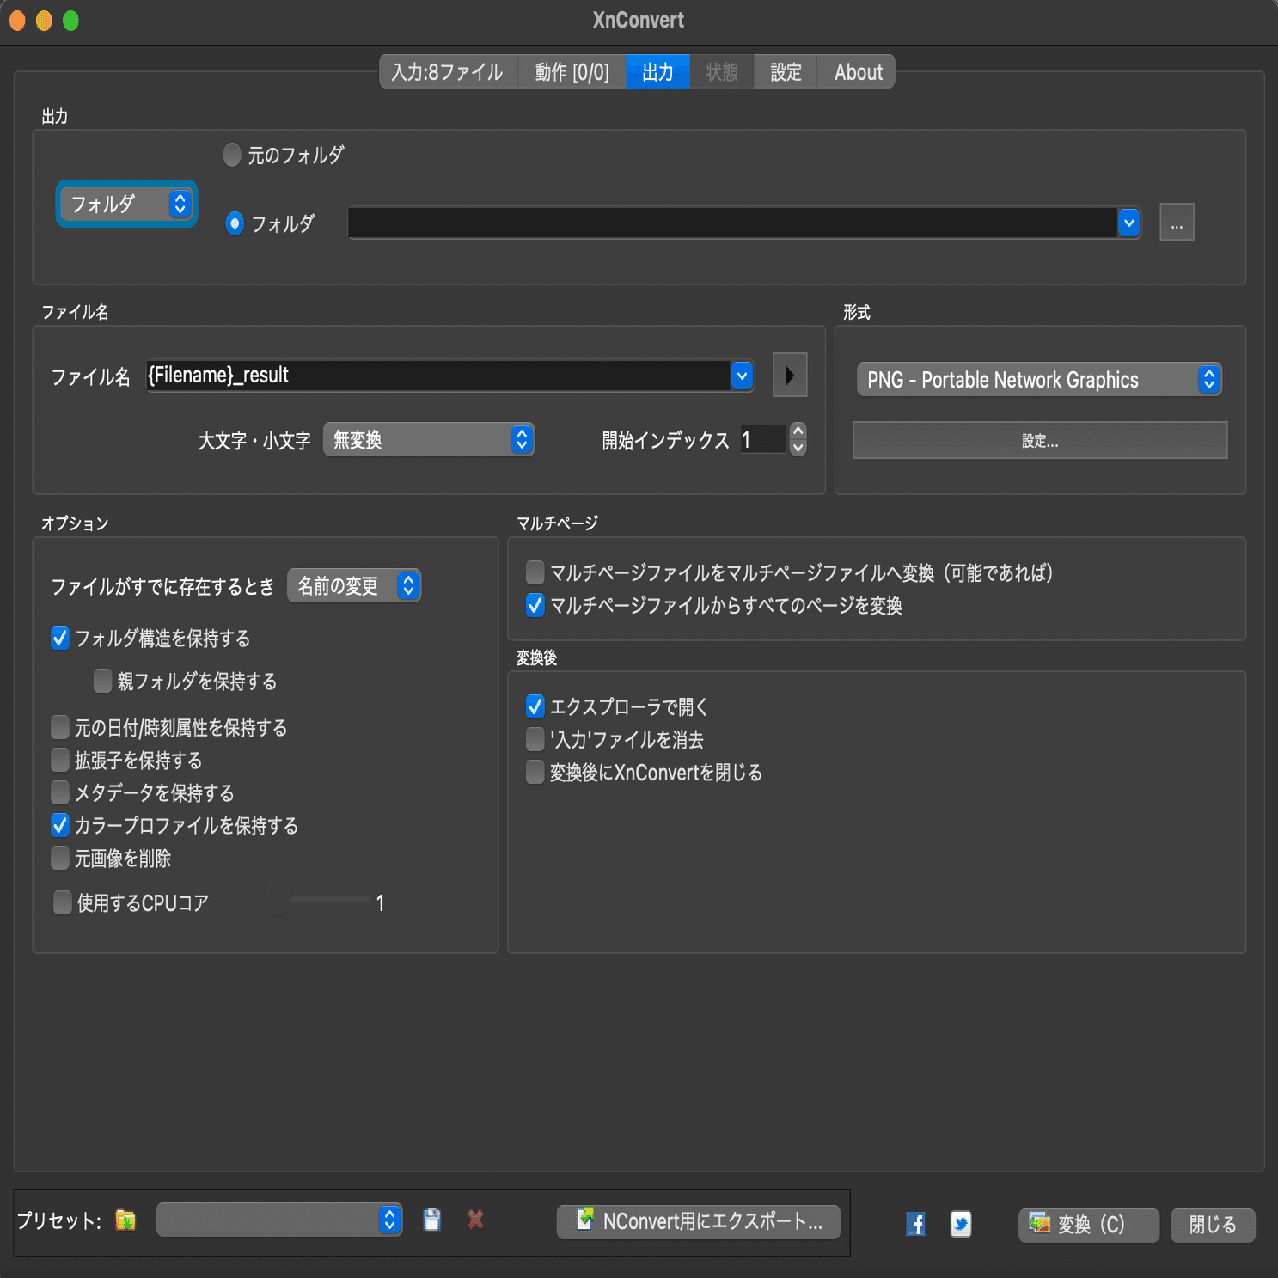Switch to 入力:8ファイル tab
The width and height of the screenshot is (1278, 1278).
pos(448,71)
